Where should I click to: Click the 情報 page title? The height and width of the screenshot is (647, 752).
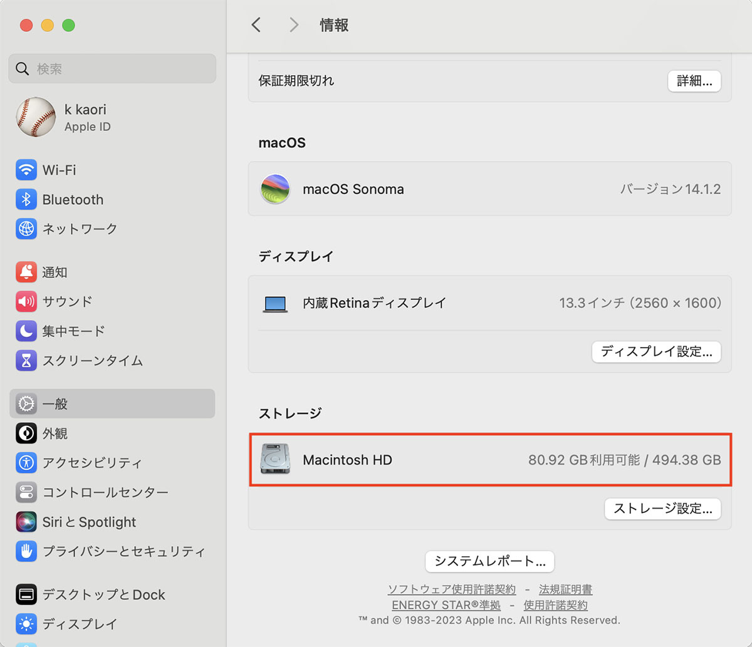coord(334,25)
